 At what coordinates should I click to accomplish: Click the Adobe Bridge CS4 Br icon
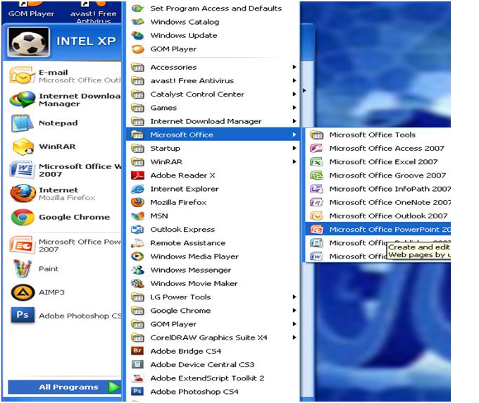pyautogui.click(x=137, y=351)
